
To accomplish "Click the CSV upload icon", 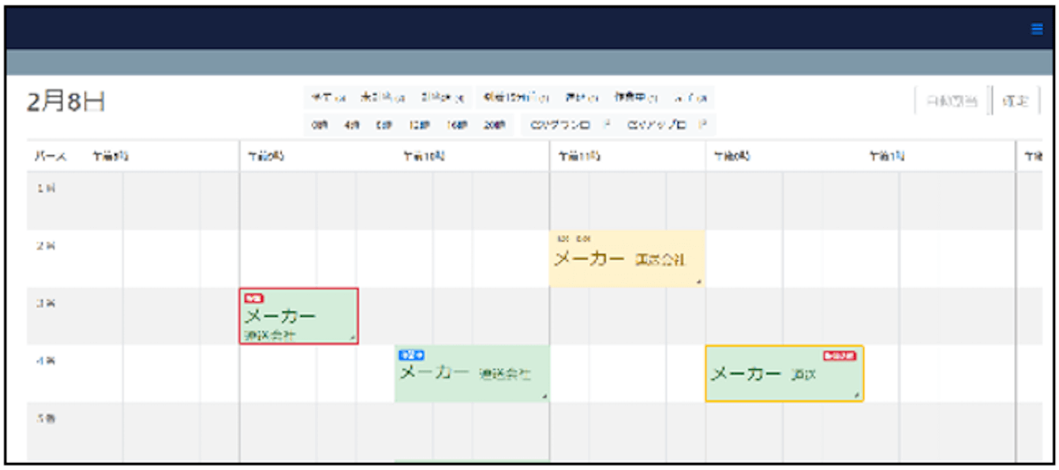I will (x=702, y=125).
